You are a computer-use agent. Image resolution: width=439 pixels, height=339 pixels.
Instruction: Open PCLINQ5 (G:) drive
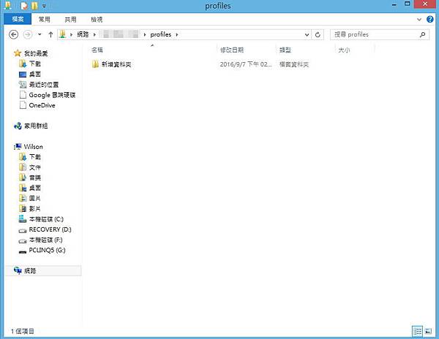47,250
